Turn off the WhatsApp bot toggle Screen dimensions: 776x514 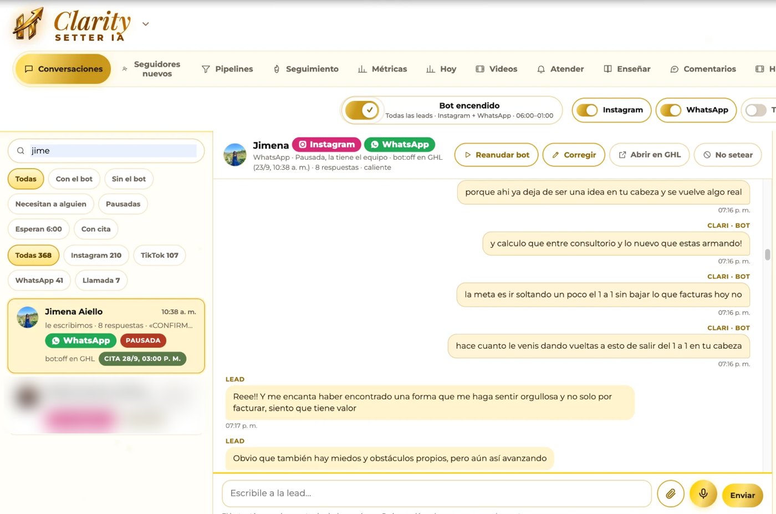671,110
